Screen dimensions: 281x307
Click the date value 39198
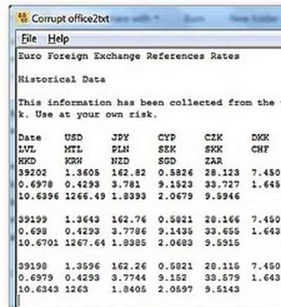point(32,266)
